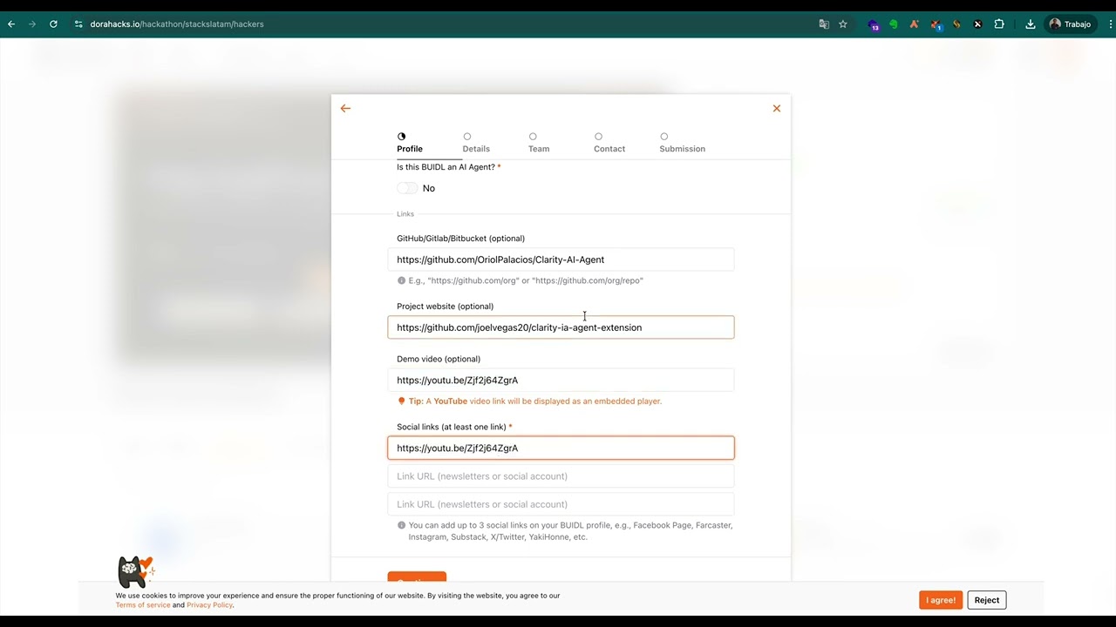1116x627 pixels.
Task: Open the gold S-shaped extension icon
Action: [956, 24]
